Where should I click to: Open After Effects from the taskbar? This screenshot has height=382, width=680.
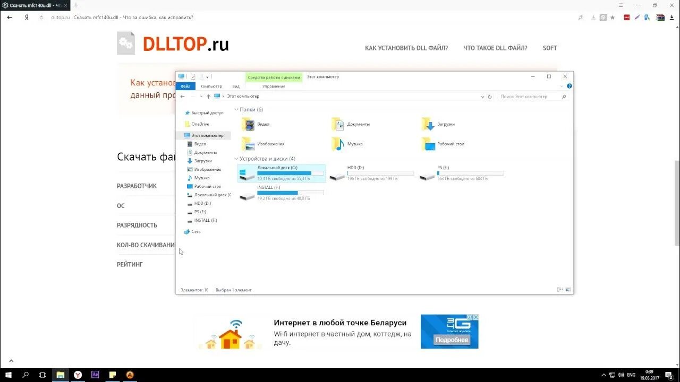(x=95, y=375)
